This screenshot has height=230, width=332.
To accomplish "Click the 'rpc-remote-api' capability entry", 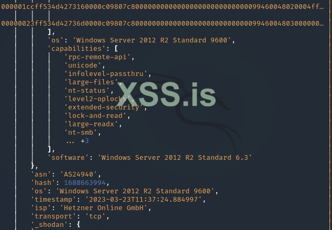I will pos(97,57).
